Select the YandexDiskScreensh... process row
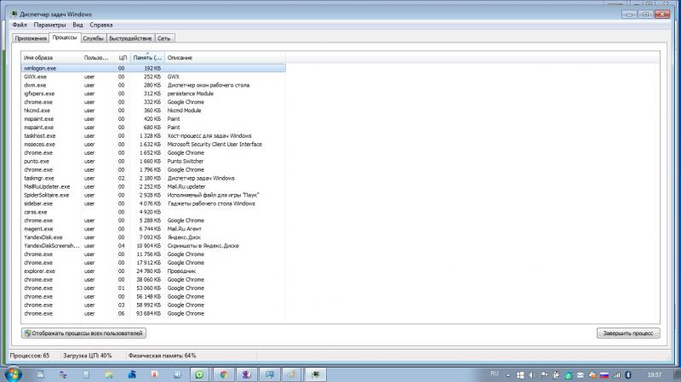 (153, 246)
